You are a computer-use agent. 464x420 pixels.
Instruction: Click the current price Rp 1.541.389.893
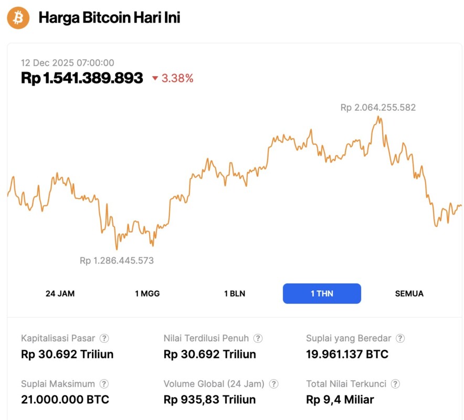tap(82, 78)
